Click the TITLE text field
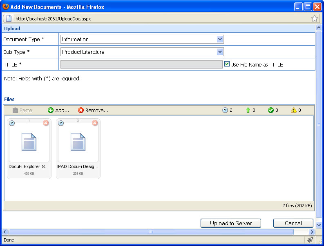The height and width of the screenshot is (246, 324). coord(141,64)
